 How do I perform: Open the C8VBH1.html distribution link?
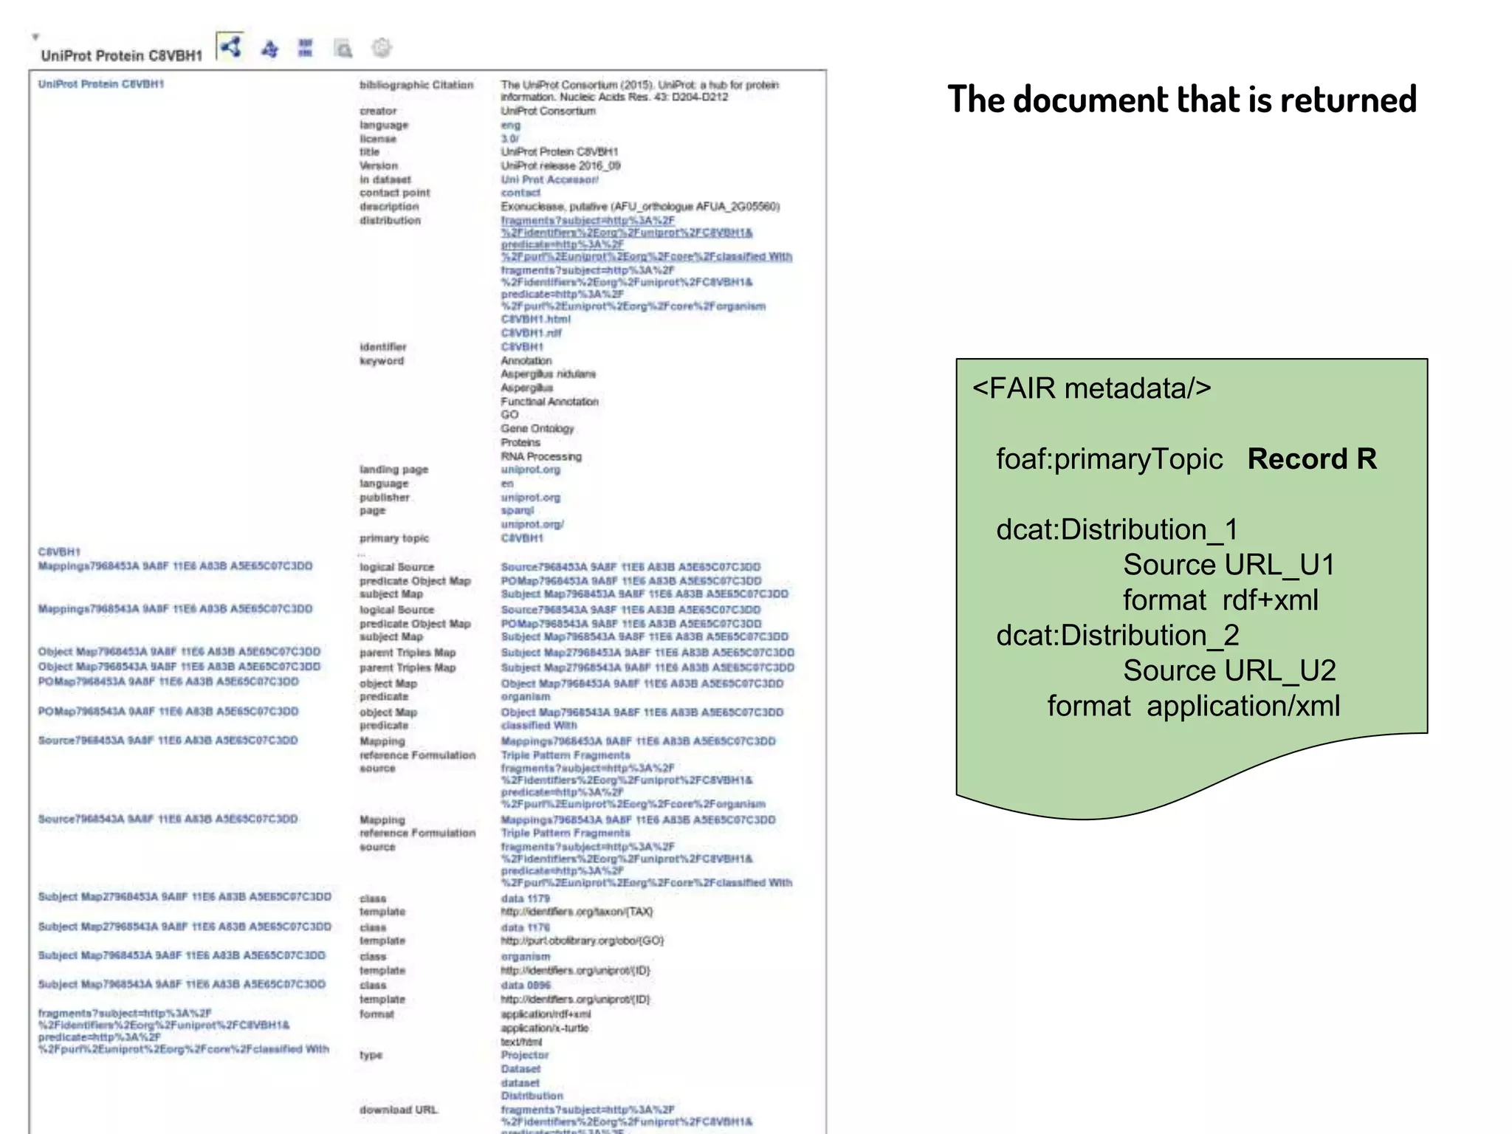(x=536, y=319)
